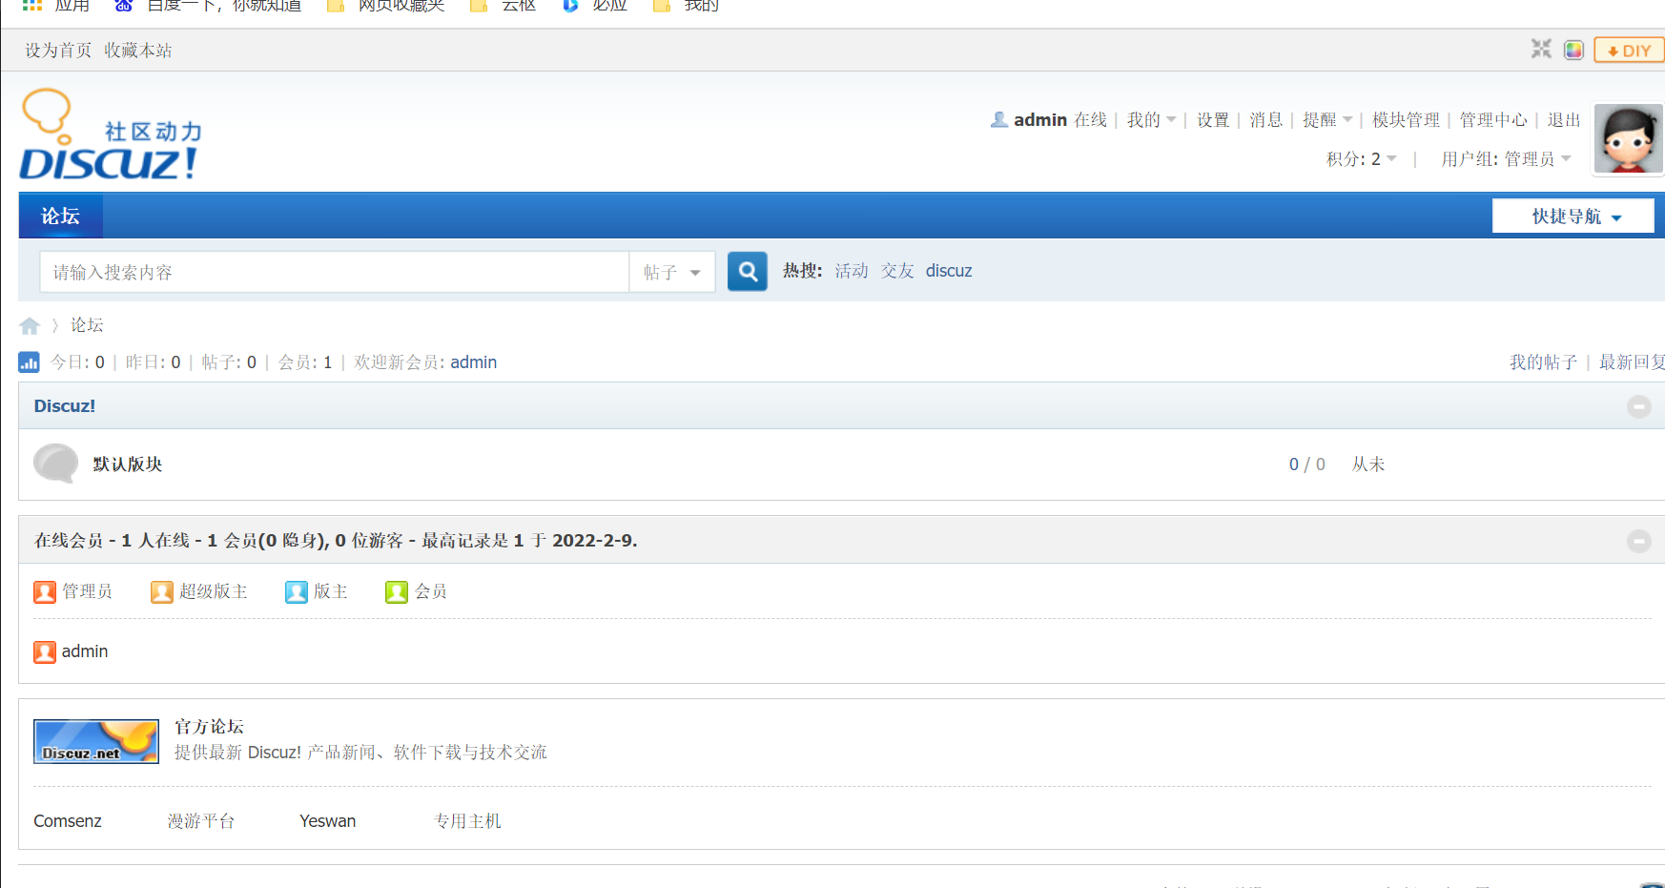
Task: Click the style color palette icon
Action: [1574, 49]
